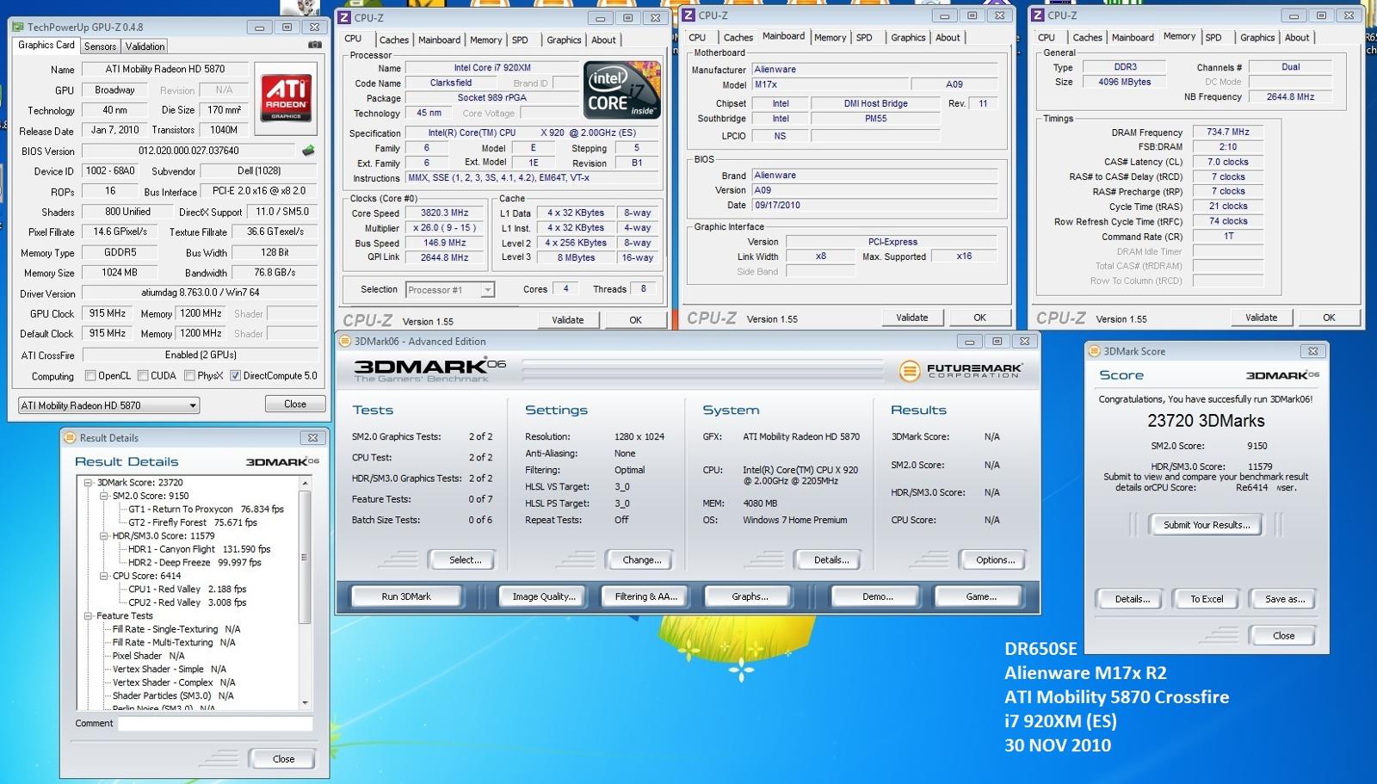The image size is (1377, 784).
Task: Click the Result Details window title icon
Action: [x=71, y=437]
